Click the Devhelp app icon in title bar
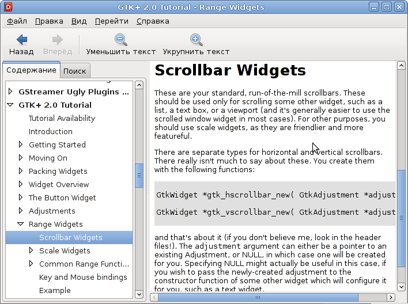The height and width of the screenshot is (304, 408). pos(8,7)
